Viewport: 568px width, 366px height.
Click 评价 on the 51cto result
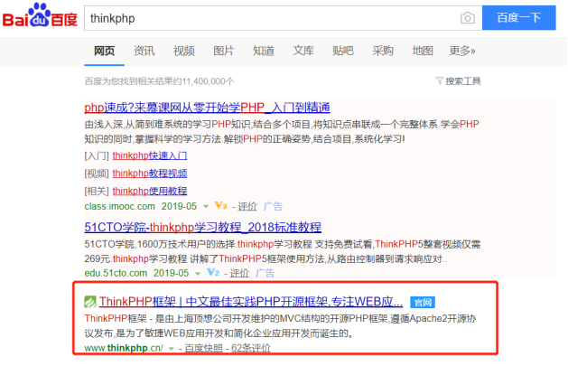239,274
